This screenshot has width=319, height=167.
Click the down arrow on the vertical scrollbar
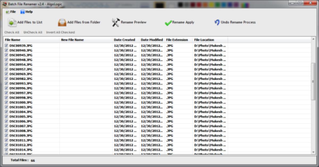coord(313,152)
